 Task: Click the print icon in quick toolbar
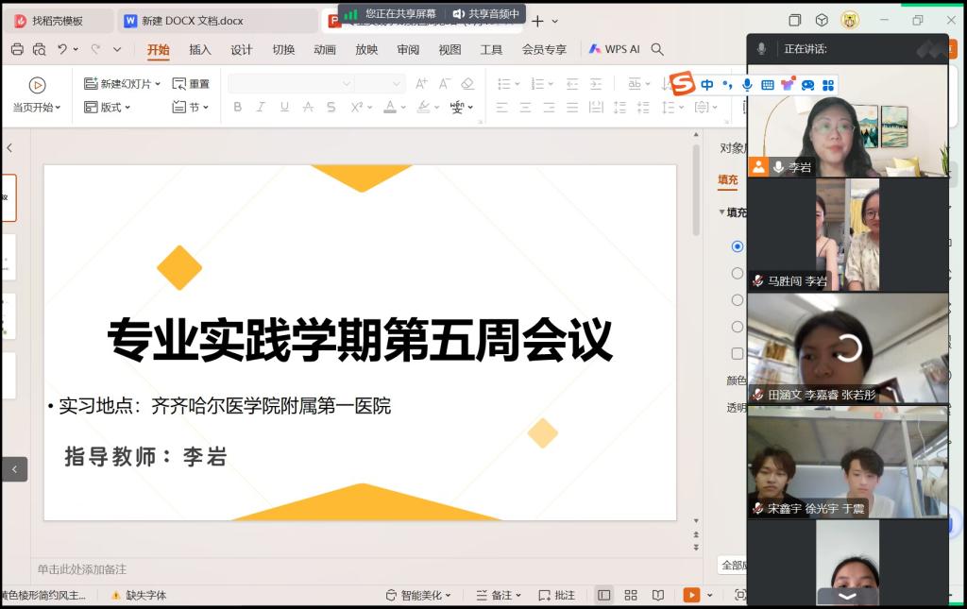(17, 49)
